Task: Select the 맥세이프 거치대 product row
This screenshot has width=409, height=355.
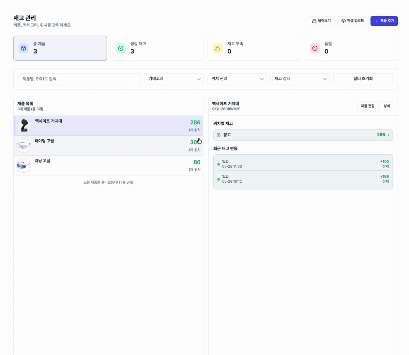Action: coord(108,126)
